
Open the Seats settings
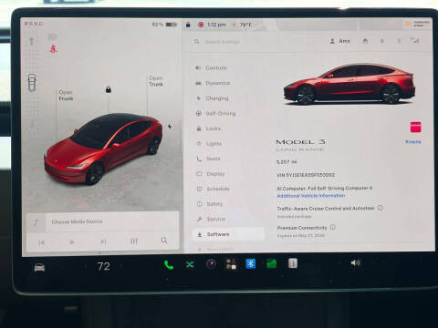[x=209, y=159]
